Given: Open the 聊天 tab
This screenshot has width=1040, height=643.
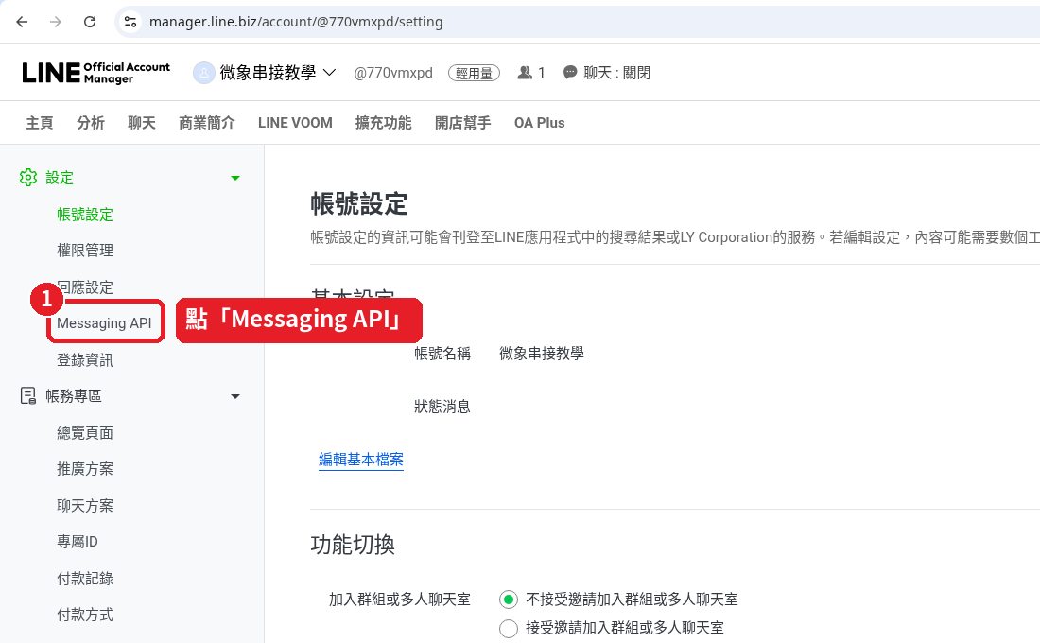Looking at the screenshot, I should [142, 123].
